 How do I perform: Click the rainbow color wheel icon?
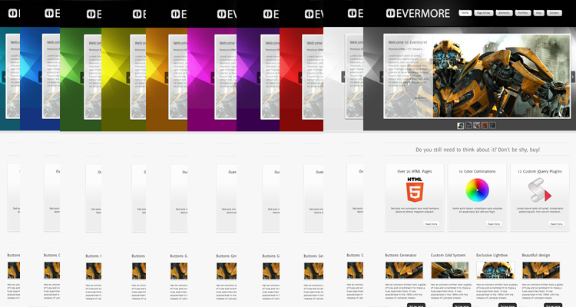pyautogui.click(x=477, y=190)
